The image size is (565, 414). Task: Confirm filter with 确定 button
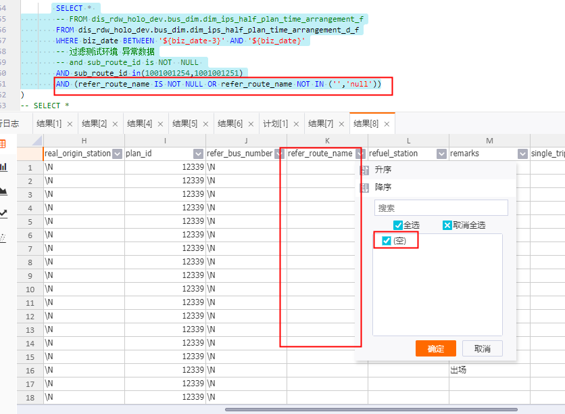coord(436,348)
